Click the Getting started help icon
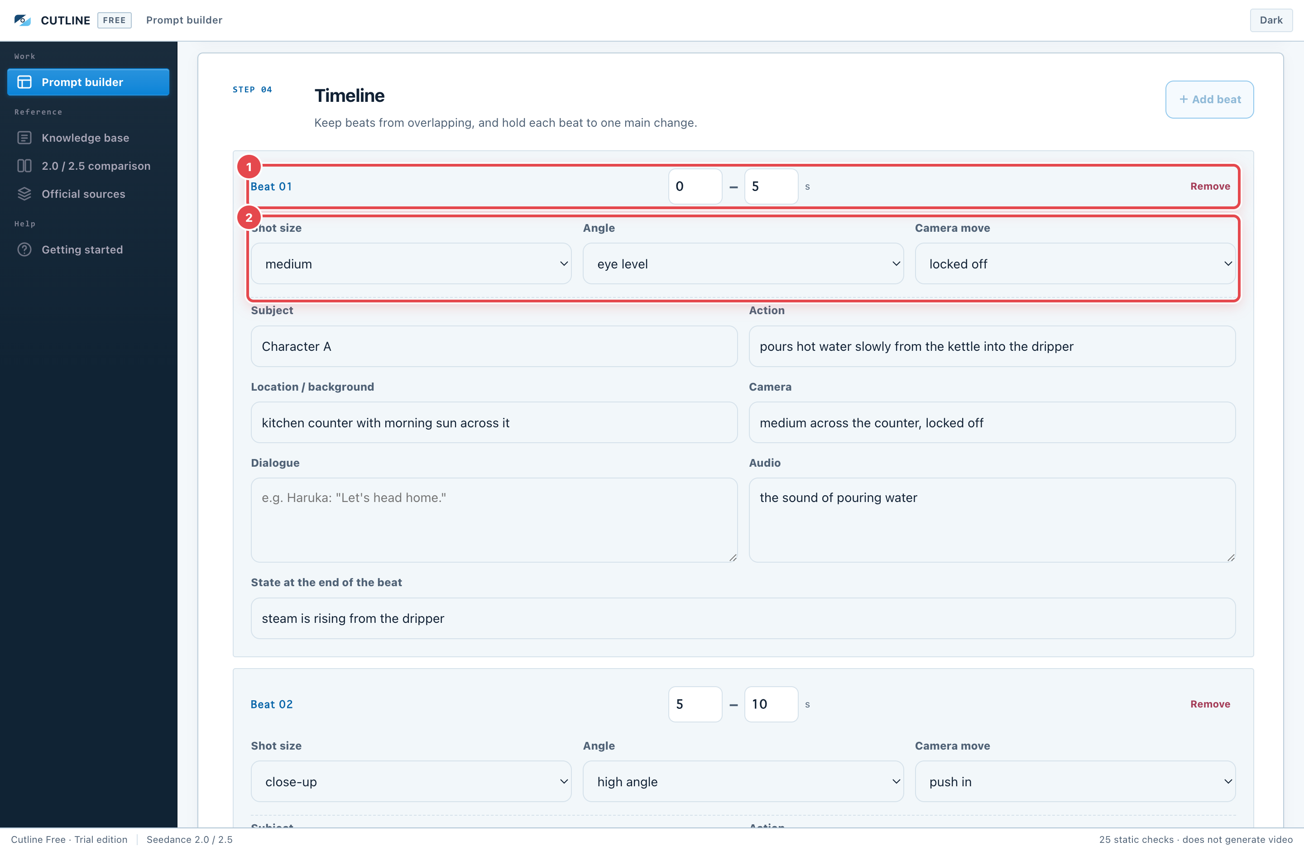1304x851 pixels. [24, 250]
